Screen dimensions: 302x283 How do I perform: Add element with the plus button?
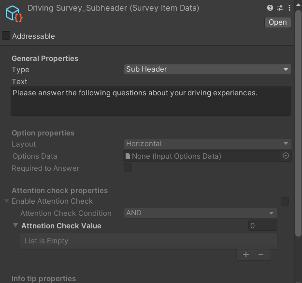point(246,254)
